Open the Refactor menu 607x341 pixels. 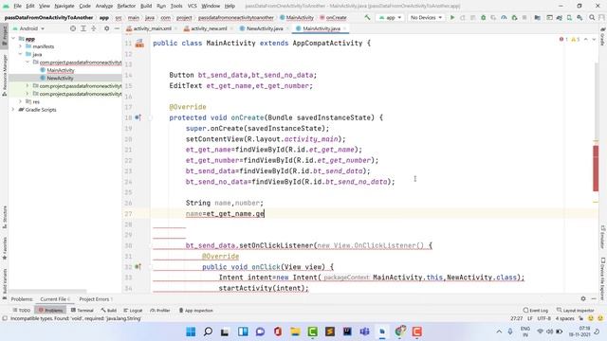[x=126, y=6]
